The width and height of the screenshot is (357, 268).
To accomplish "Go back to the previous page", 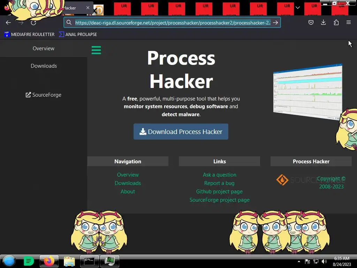I will [x=8, y=23].
